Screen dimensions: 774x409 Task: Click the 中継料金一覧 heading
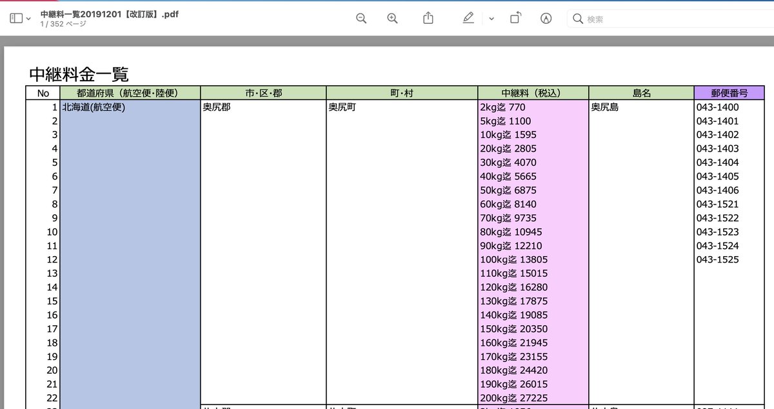click(79, 74)
